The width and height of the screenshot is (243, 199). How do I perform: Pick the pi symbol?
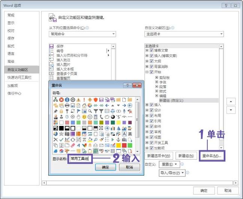[x=84, y=139]
